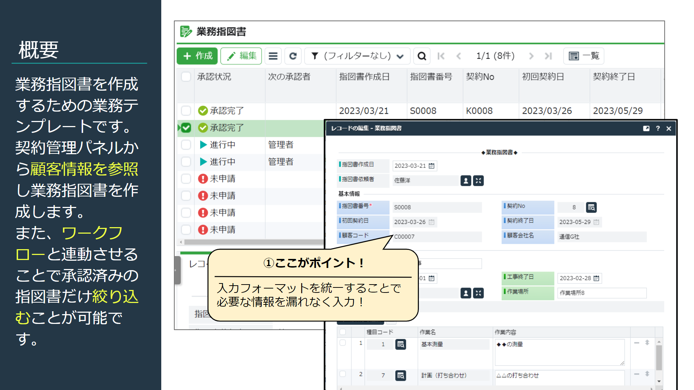The image size is (694, 390).
Task: Click the 契約No column header
Action: pyautogui.click(x=480, y=77)
